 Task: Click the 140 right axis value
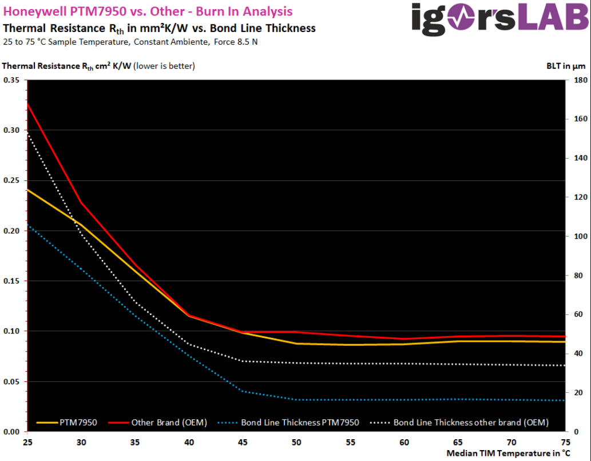click(581, 158)
